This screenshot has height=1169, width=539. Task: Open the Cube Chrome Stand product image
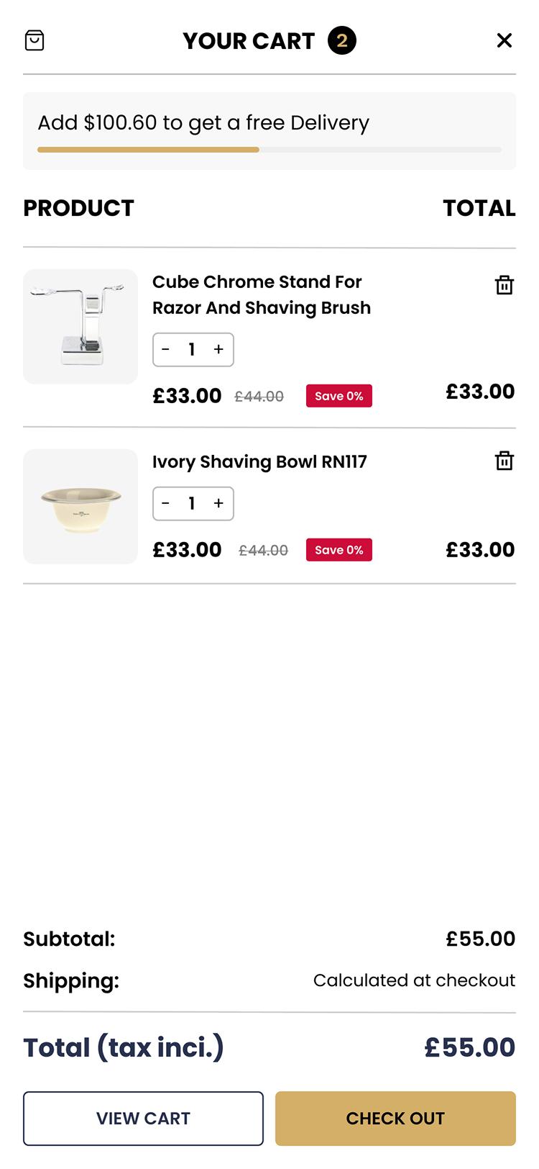(x=80, y=327)
